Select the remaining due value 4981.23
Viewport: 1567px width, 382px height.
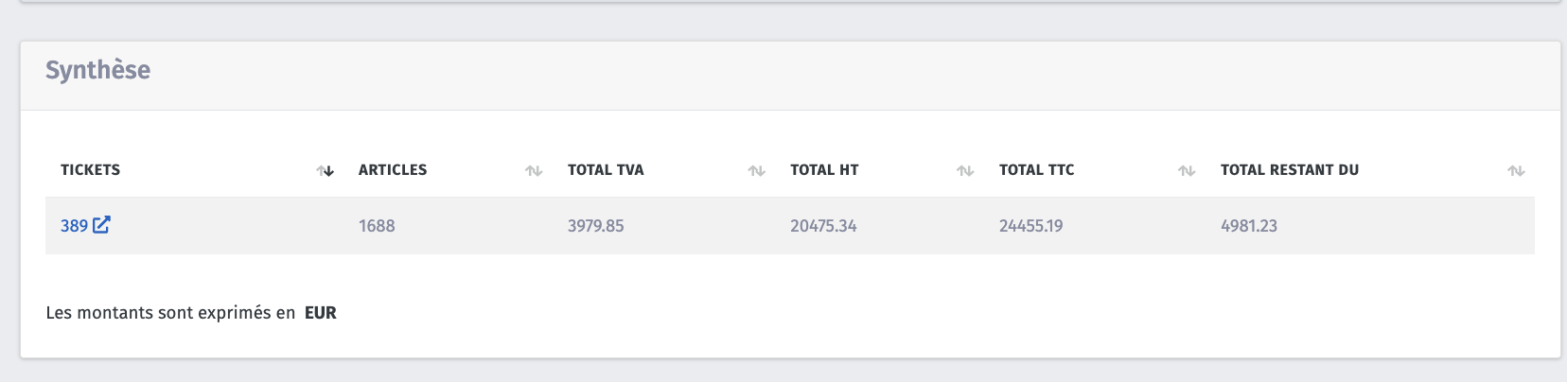point(1249,226)
